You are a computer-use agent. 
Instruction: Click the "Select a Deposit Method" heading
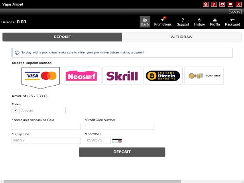(x=32, y=63)
